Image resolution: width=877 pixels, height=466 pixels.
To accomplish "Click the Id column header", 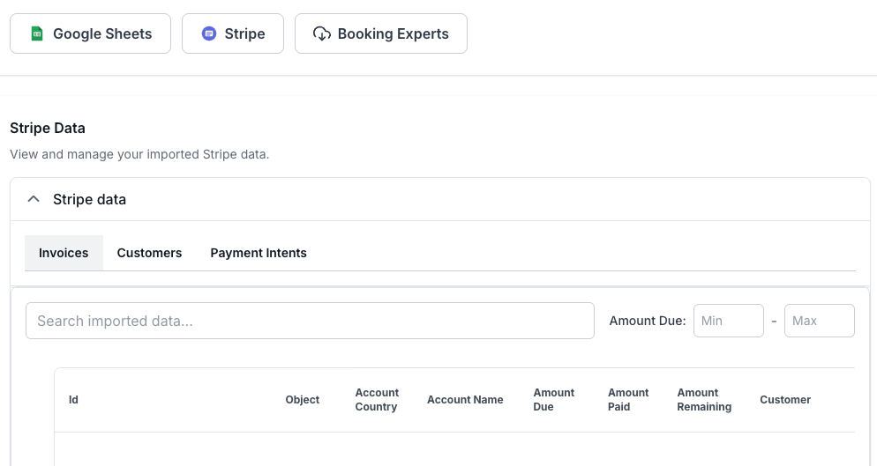I will pos(73,400).
